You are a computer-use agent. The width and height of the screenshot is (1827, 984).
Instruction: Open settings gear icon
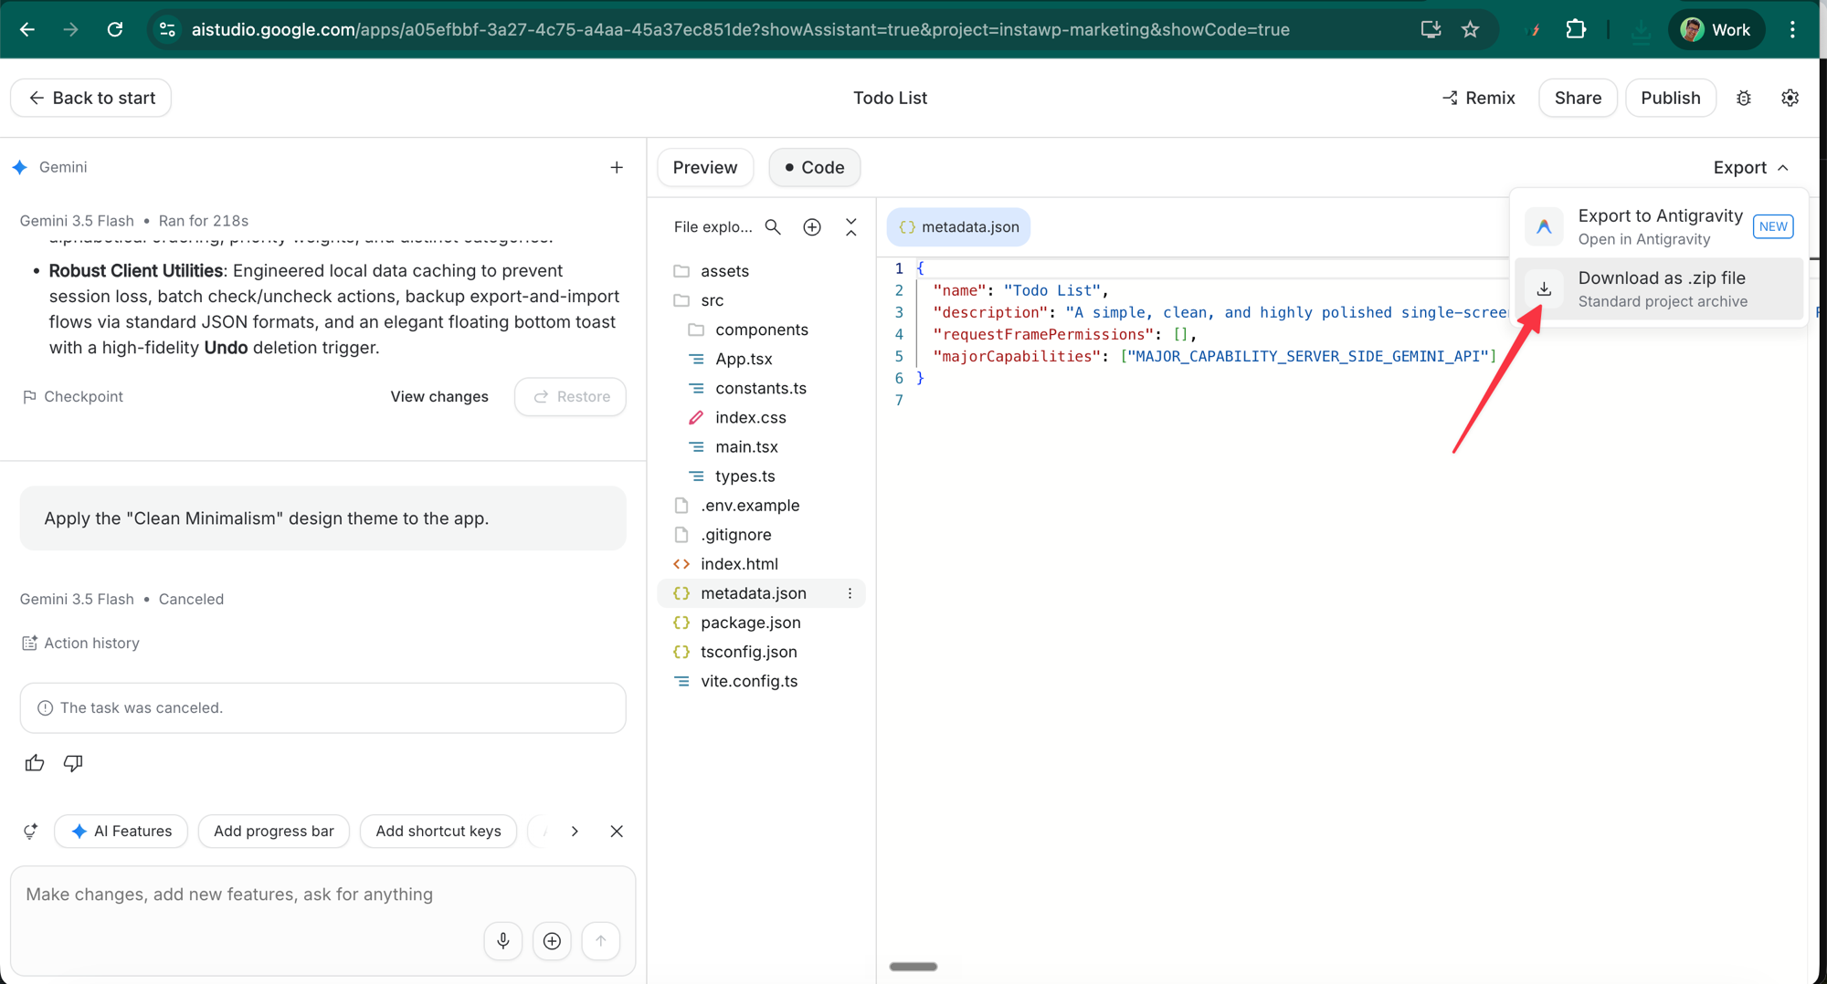point(1790,98)
